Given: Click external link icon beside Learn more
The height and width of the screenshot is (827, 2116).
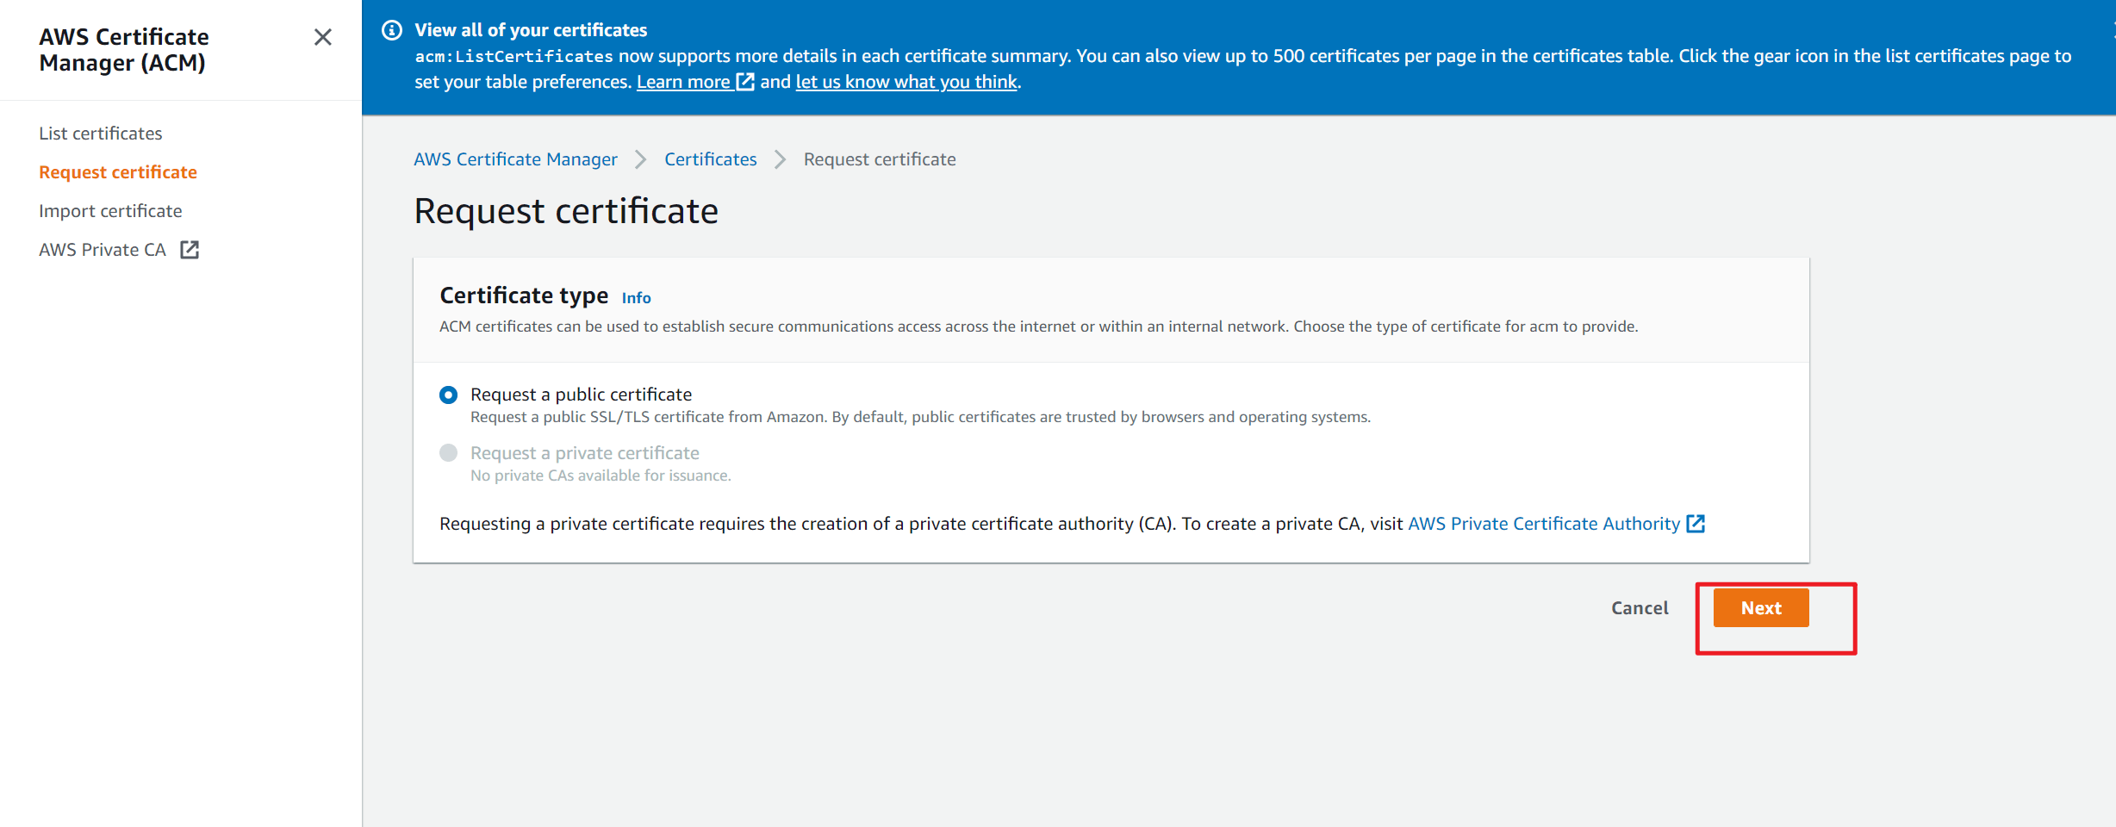Looking at the screenshot, I should coord(745,82).
